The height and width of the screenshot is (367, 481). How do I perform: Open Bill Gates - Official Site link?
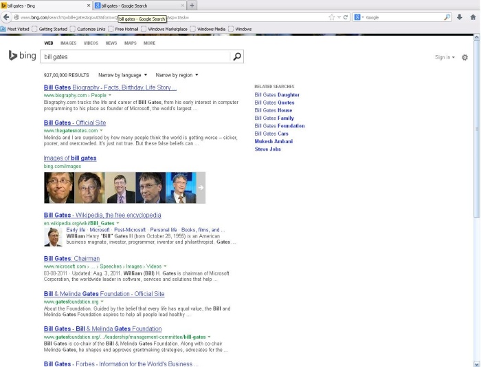75,123
